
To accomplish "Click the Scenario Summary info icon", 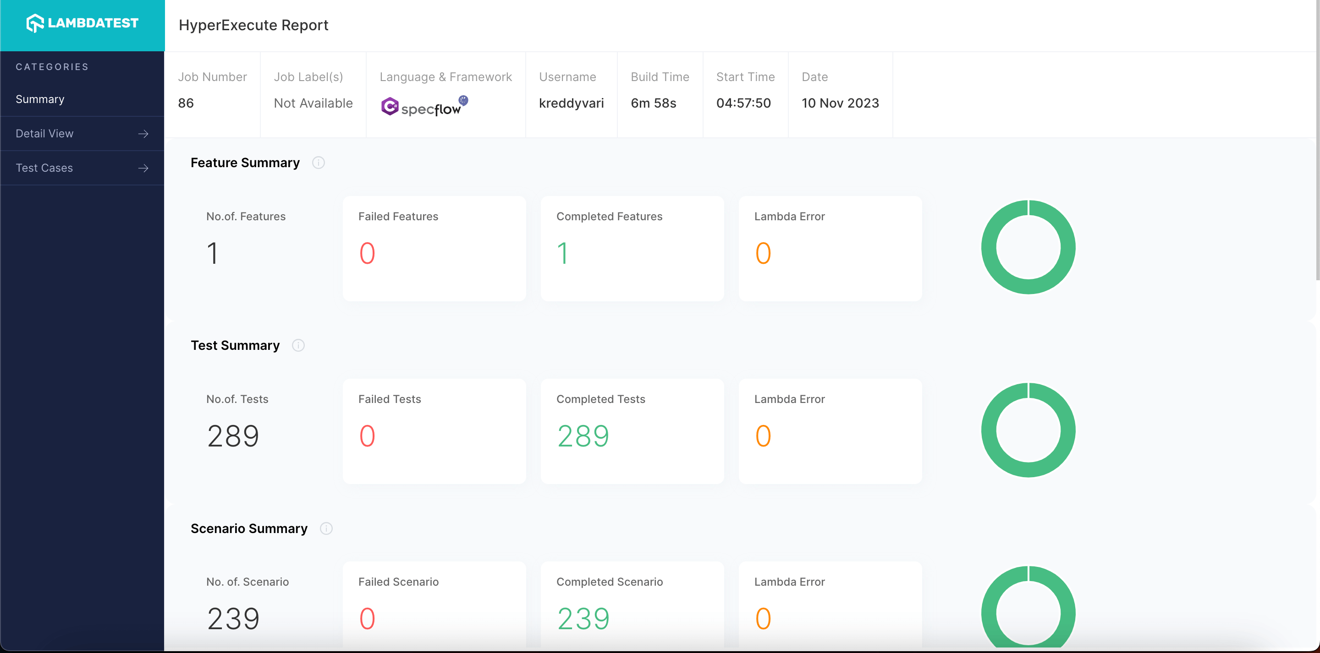I will (326, 528).
